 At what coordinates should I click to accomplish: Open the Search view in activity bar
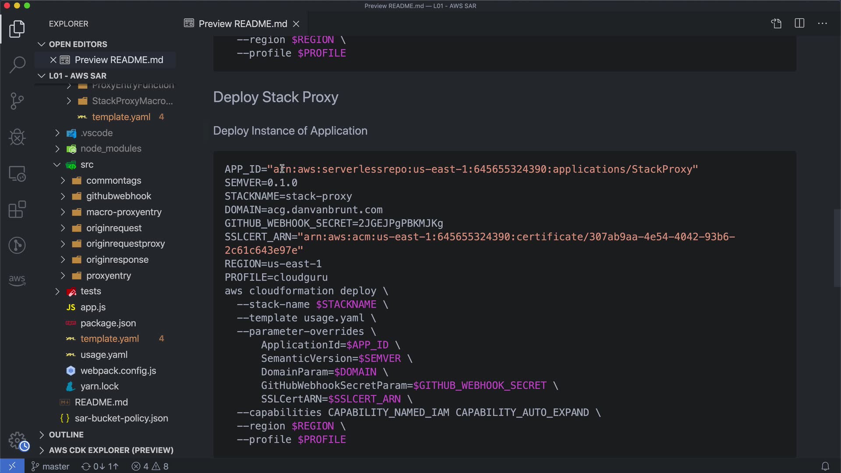[x=17, y=65]
